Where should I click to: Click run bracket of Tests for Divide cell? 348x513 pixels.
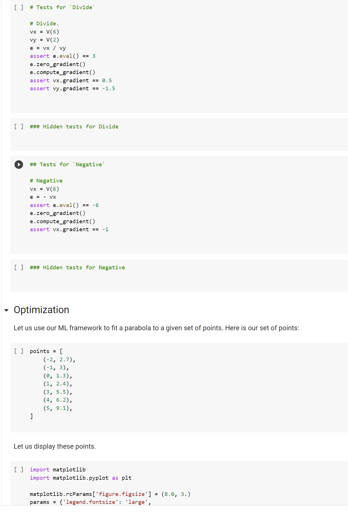point(19,7)
